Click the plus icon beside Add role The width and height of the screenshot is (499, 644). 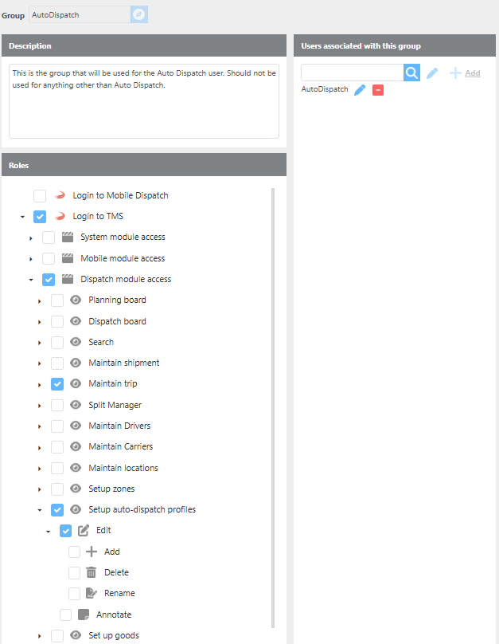pos(91,552)
